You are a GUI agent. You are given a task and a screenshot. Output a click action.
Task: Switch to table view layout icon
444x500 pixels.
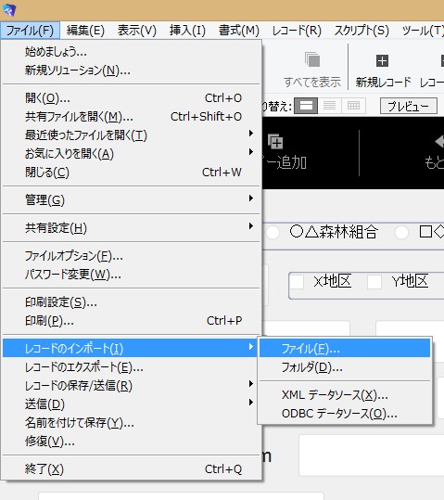coord(353,106)
